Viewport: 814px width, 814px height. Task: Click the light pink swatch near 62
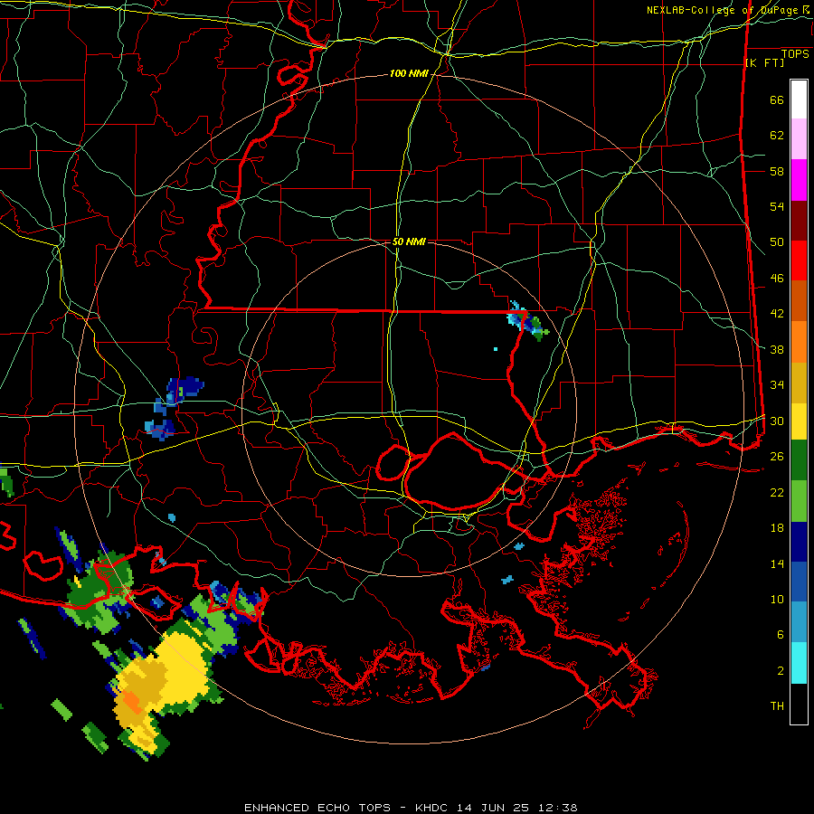(799, 139)
